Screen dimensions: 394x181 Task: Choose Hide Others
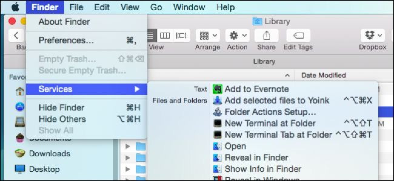pos(87,119)
